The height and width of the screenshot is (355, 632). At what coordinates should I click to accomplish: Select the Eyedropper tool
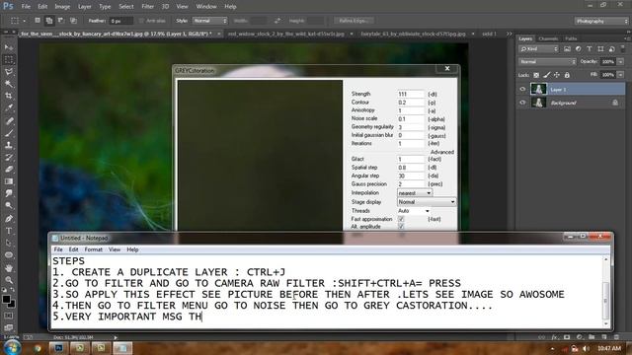[x=9, y=107]
